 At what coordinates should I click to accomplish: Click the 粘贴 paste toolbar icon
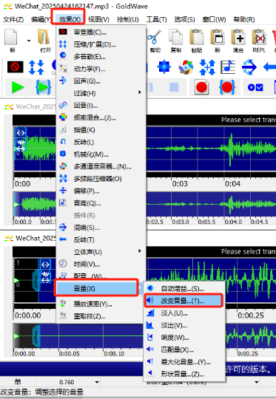click(197, 41)
